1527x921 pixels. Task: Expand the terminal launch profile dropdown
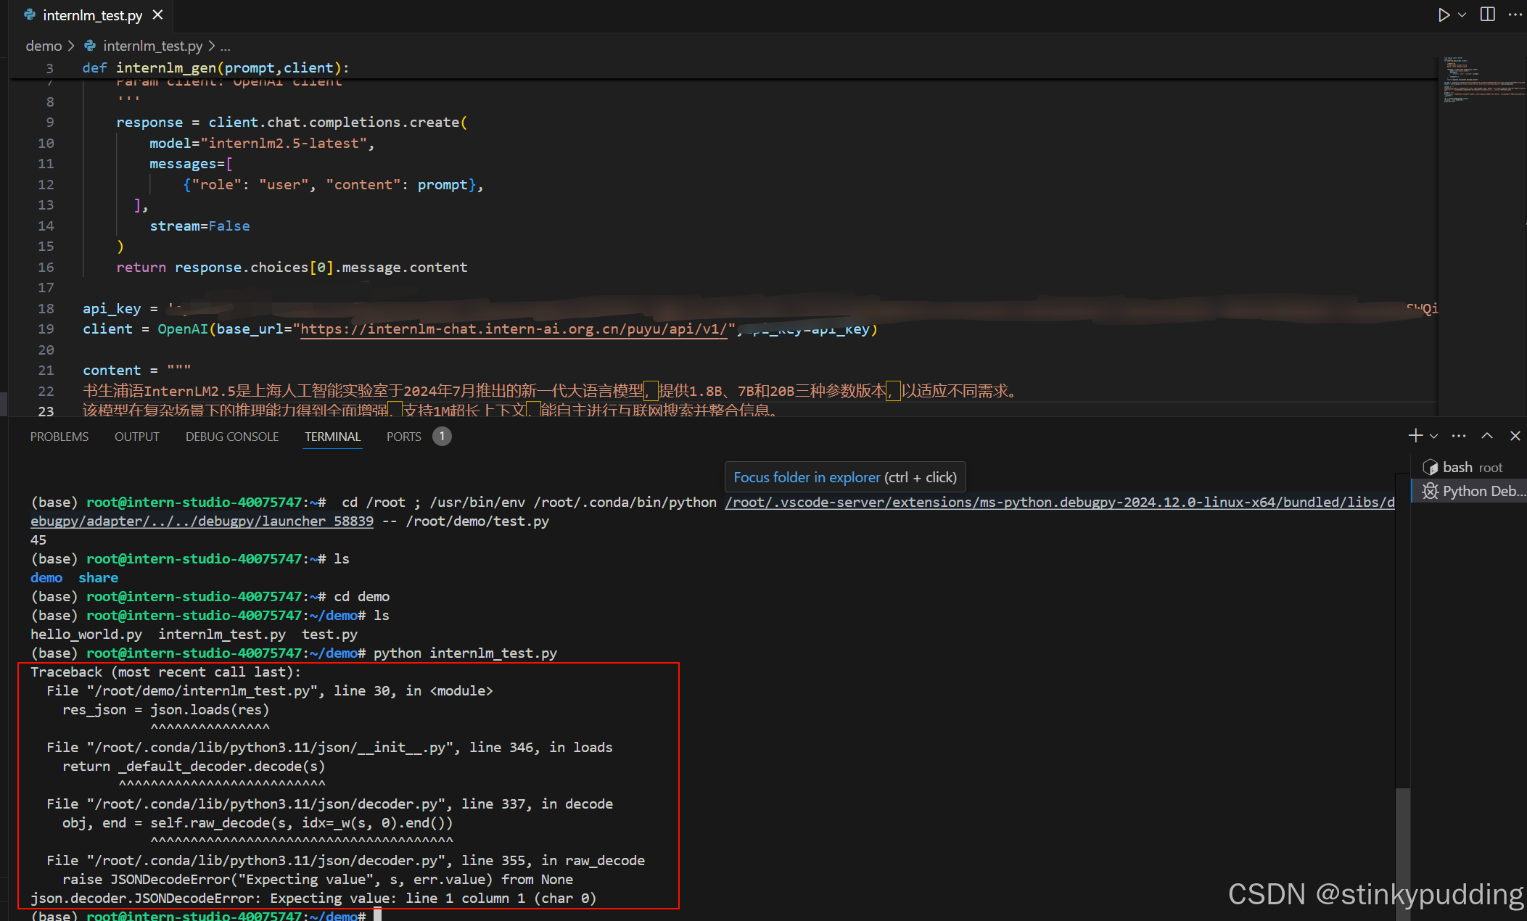pyautogui.click(x=1433, y=436)
